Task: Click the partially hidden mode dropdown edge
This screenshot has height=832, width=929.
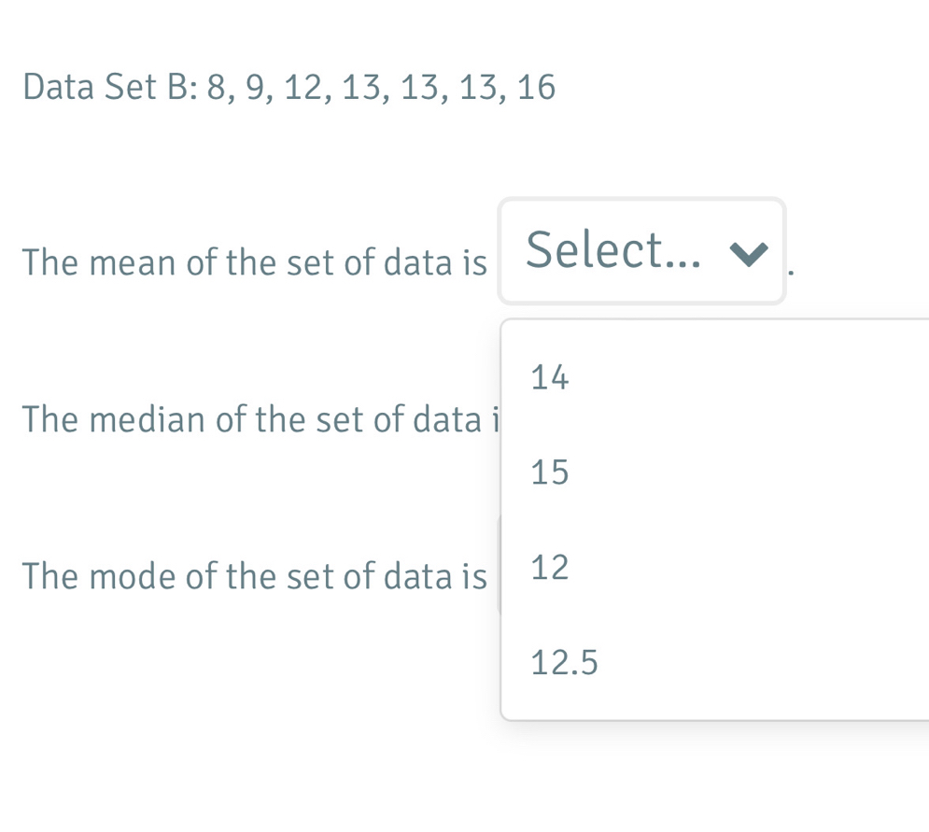Action: [499, 566]
